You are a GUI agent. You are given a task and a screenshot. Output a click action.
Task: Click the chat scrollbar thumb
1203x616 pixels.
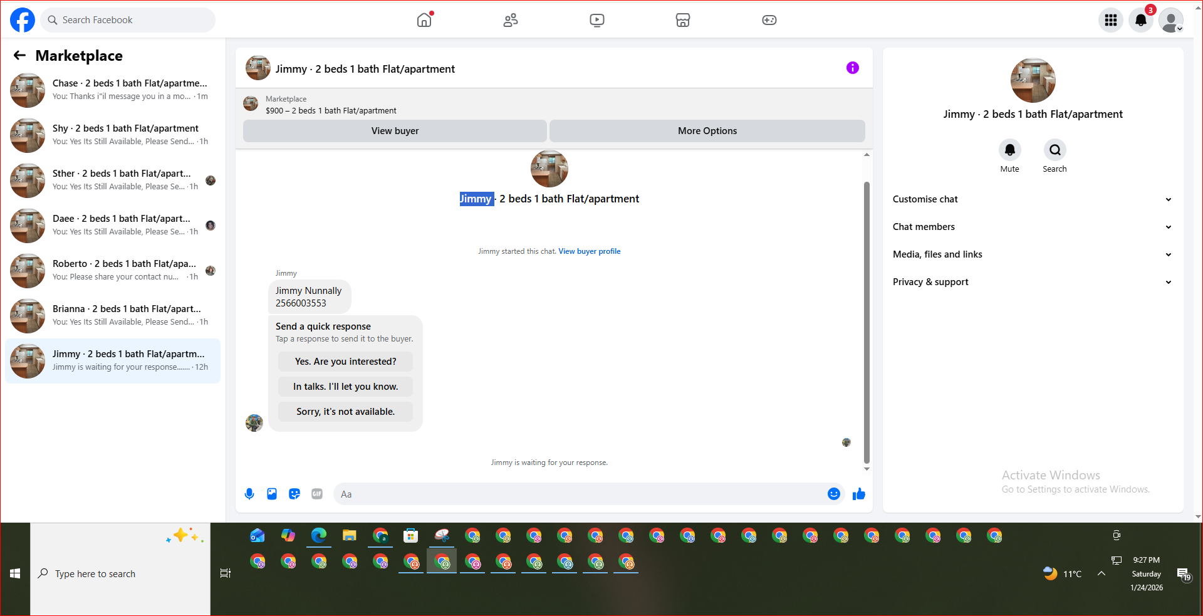point(867,323)
